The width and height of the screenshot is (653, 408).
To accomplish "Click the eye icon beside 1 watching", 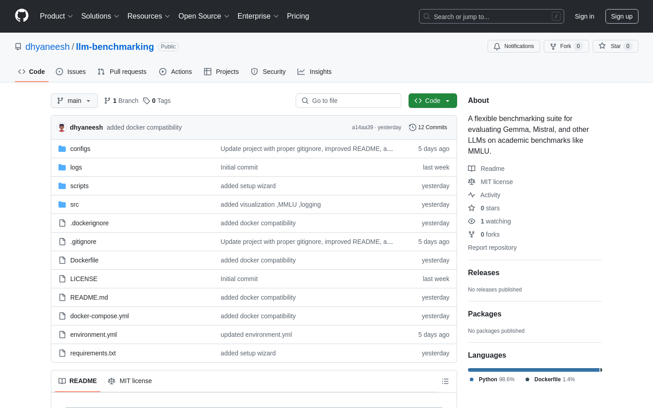I will (x=472, y=221).
